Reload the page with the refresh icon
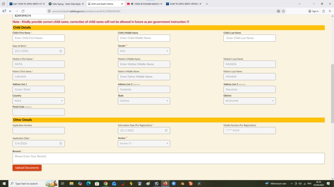The image size is (334, 187). pyautogui.click(x=23, y=11)
